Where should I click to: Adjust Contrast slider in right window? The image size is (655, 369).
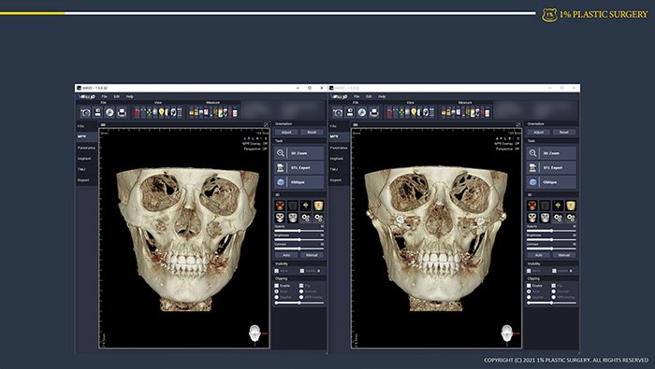[551, 248]
